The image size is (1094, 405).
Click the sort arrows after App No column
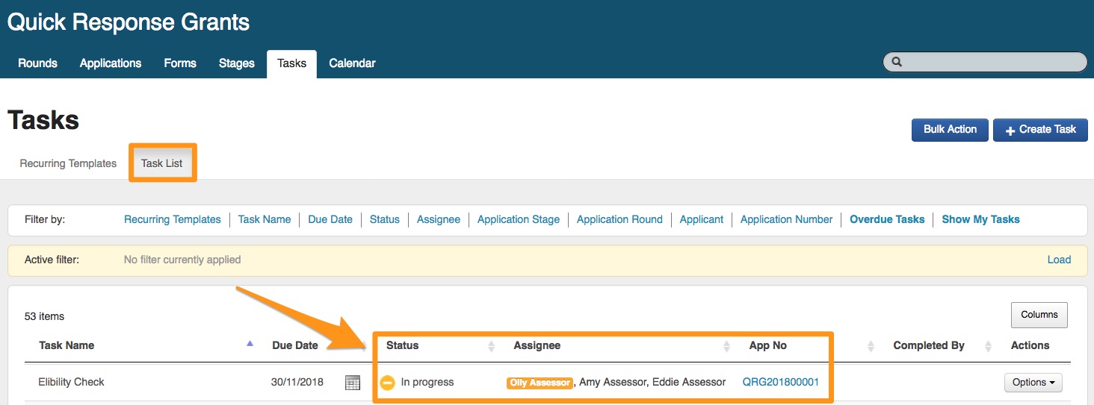[871, 346]
